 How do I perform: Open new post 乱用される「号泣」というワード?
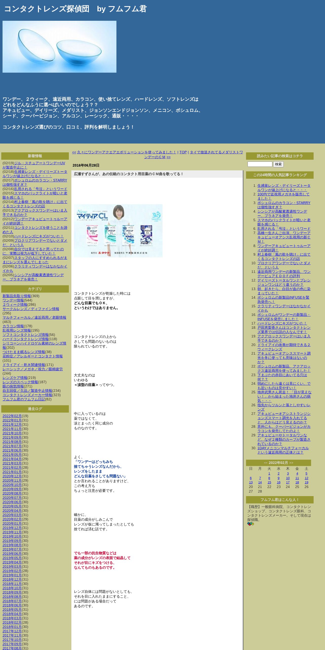click(x=41, y=189)
